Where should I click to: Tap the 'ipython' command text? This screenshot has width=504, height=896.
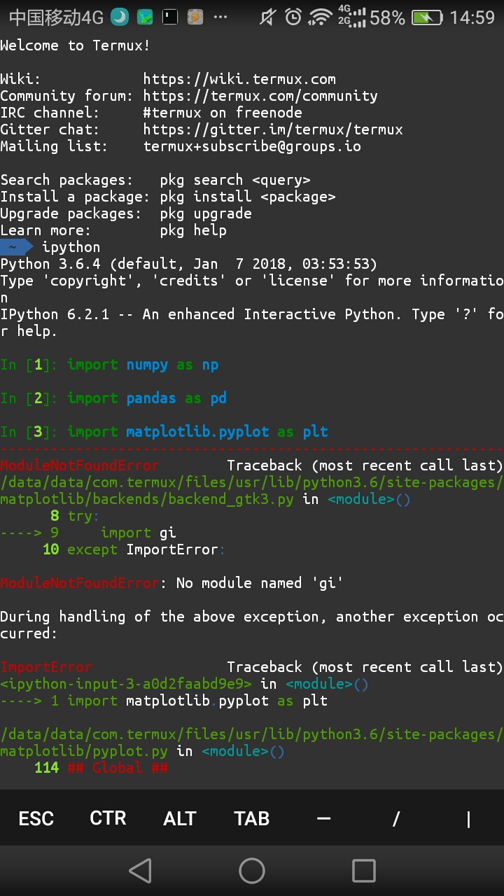coord(71,247)
